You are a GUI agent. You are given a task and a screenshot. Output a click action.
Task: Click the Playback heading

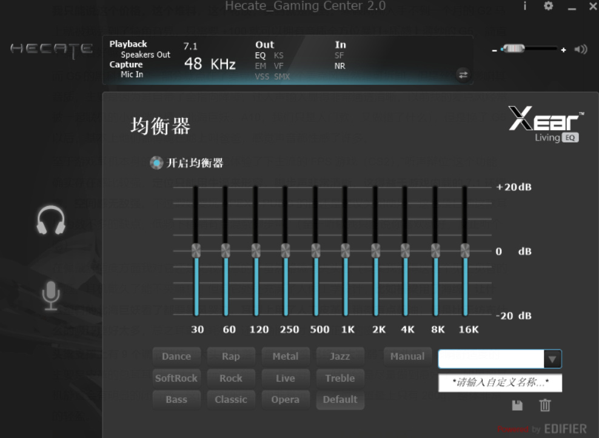(x=128, y=44)
